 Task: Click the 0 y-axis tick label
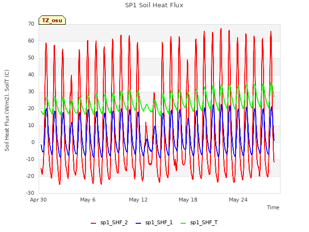33,142
